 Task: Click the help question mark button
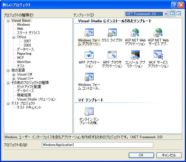click(x=174, y=5)
